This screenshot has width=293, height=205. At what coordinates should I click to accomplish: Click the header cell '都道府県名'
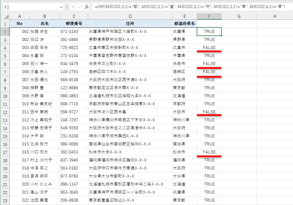point(185,24)
